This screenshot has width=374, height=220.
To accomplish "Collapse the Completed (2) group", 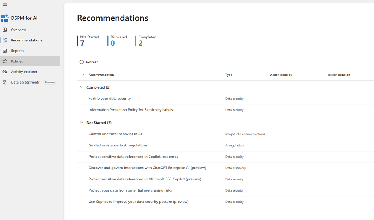I will (82, 87).
